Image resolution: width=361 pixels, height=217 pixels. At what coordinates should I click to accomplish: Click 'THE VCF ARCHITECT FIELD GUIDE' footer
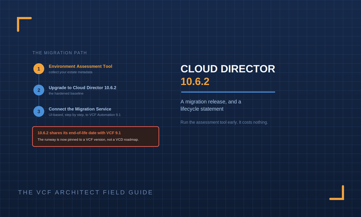point(85,192)
